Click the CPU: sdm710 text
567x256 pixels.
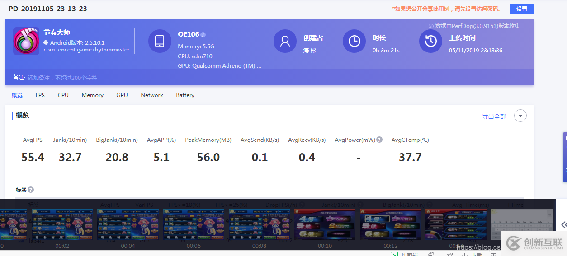coord(195,56)
